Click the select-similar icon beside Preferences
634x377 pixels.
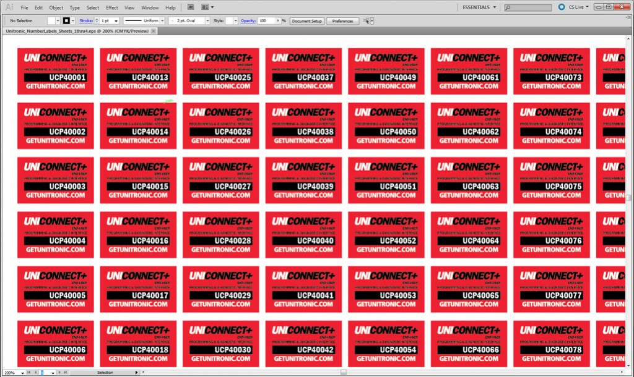tap(367, 20)
